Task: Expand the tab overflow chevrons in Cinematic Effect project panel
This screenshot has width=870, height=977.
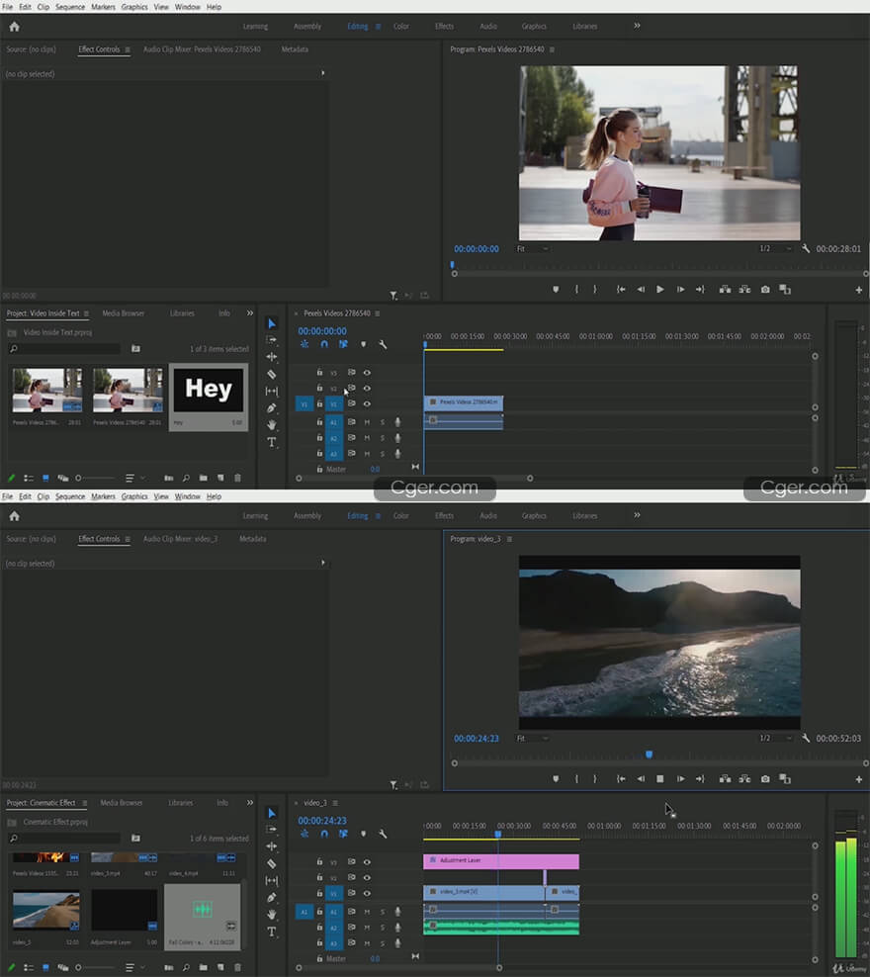Action: [x=249, y=803]
